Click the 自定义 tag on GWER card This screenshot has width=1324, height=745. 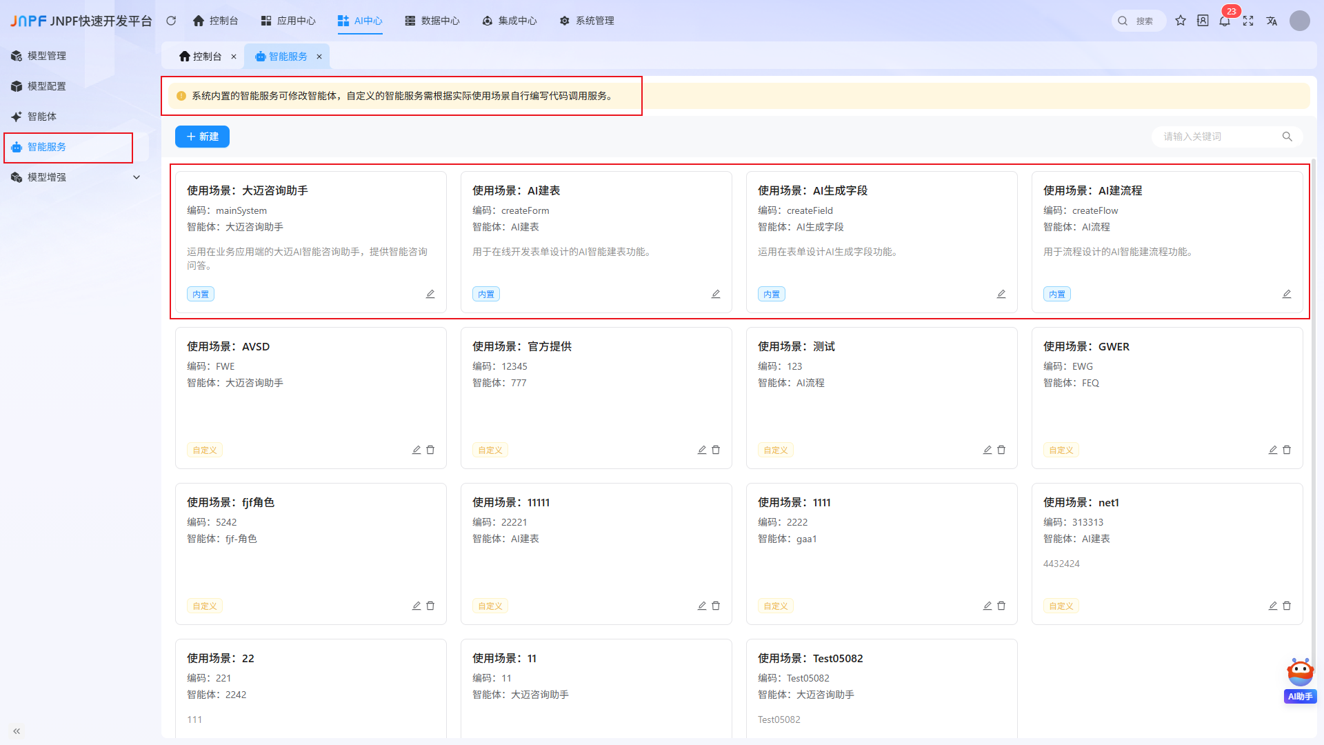click(x=1061, y=450)
